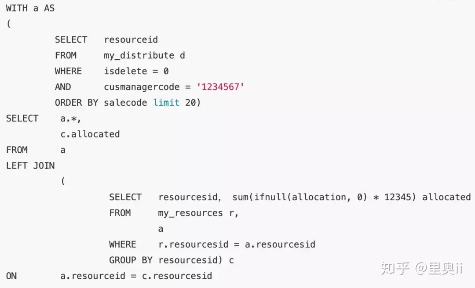Click the table name my_distribute
Viewport: 475px width, 288px height.
139,56
